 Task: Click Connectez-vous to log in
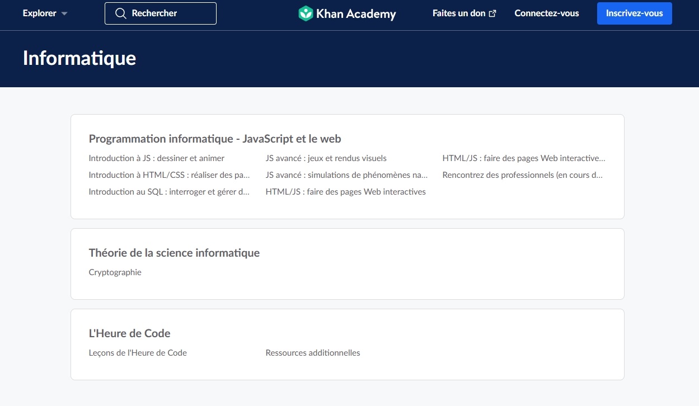pos(546,13)
